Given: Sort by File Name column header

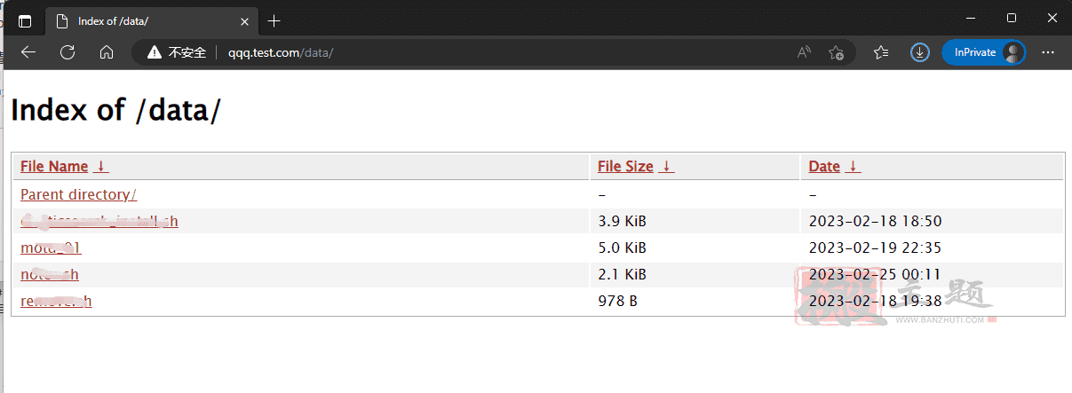Looking at the screenshot, I should coord(54,166).
